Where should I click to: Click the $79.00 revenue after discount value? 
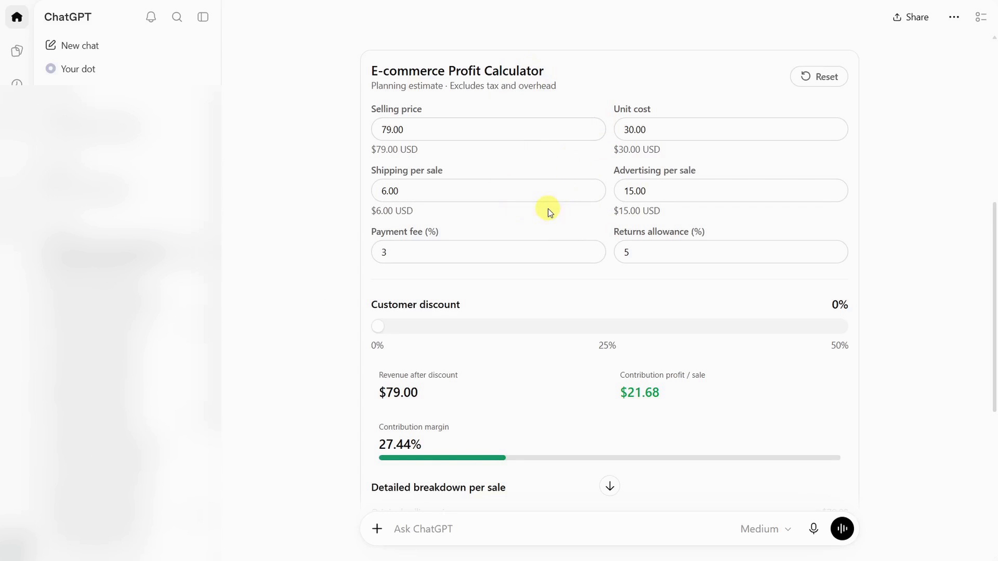(x=399, y=392)
